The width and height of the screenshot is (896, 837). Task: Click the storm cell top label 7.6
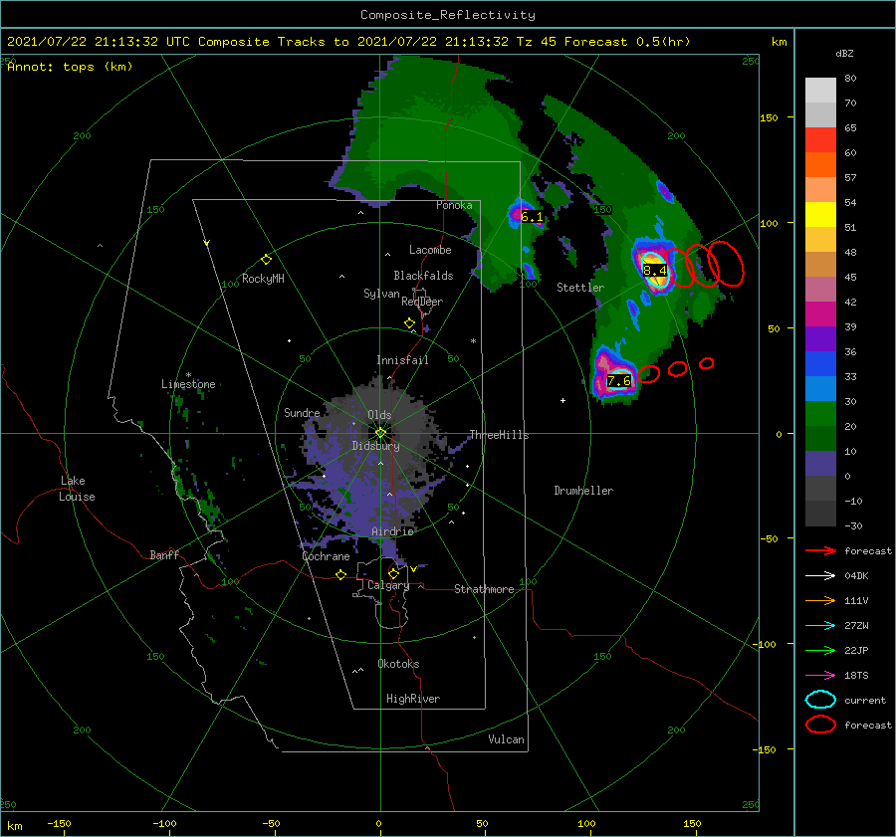coord(619,380)
